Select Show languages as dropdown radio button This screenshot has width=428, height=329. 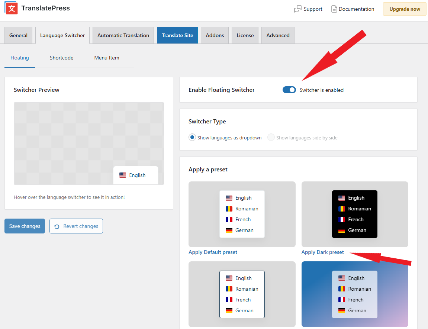[192, 137]
